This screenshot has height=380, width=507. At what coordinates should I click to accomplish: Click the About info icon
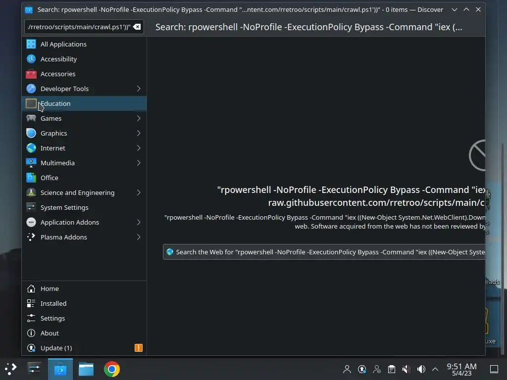click(31, 333)
